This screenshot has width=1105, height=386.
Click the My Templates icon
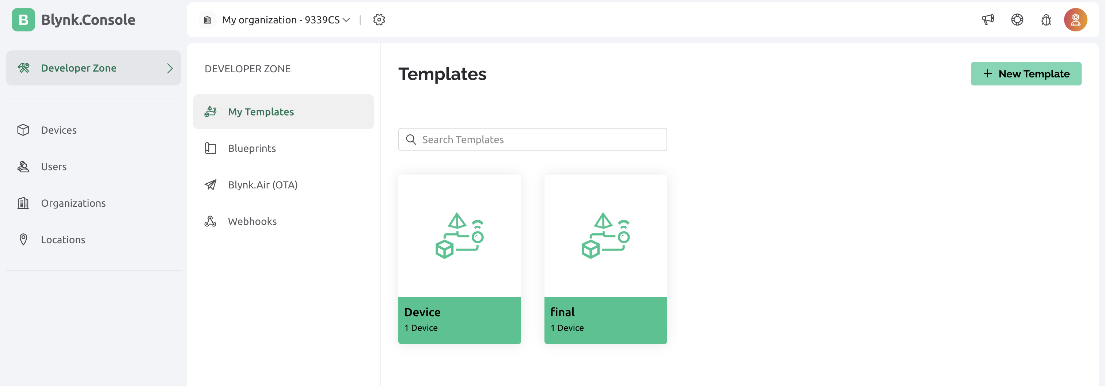coord(210,111)
